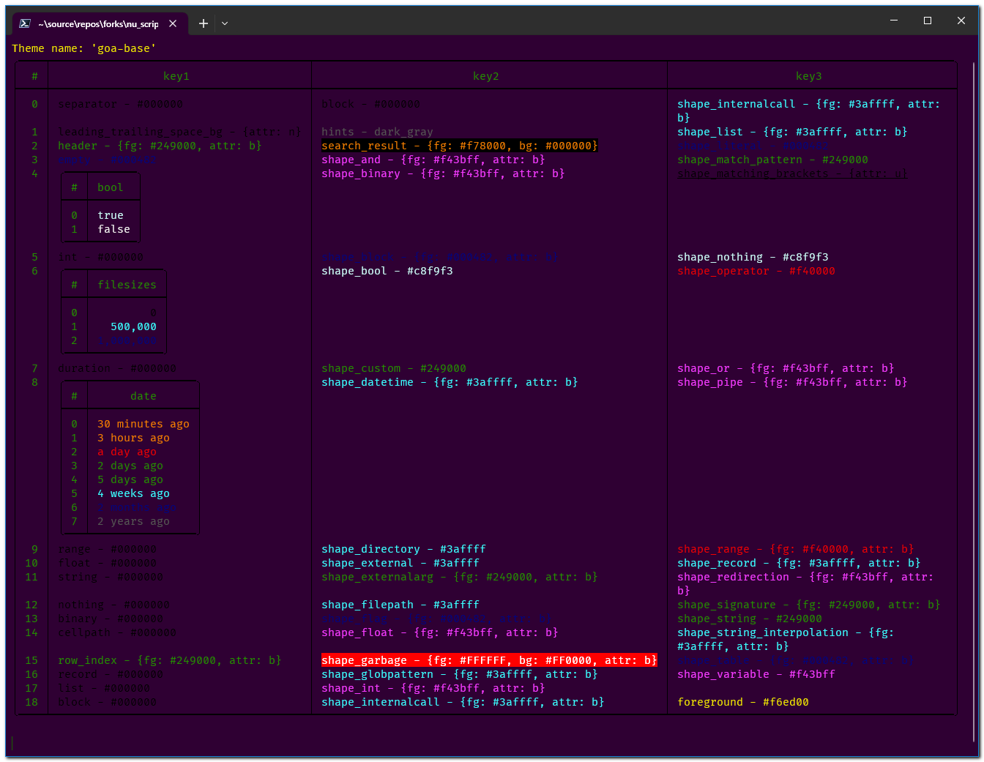Click the '3 hours ago' date row
The image size is (984, 762).
click(x=133, y=438)
